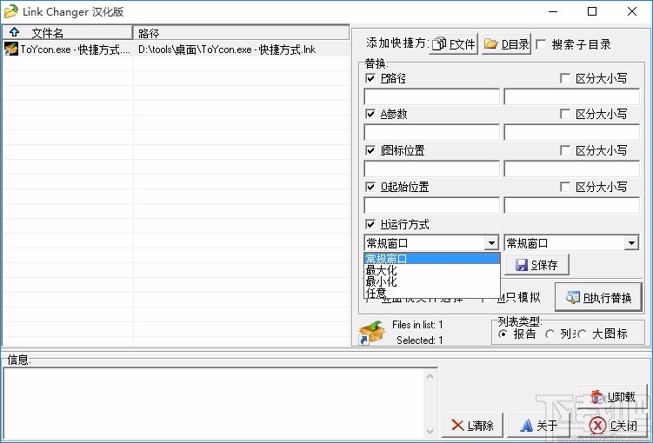Click the shortcut box icon beside Files in list
Screen dimensions: 653x443
click(371, 332)
